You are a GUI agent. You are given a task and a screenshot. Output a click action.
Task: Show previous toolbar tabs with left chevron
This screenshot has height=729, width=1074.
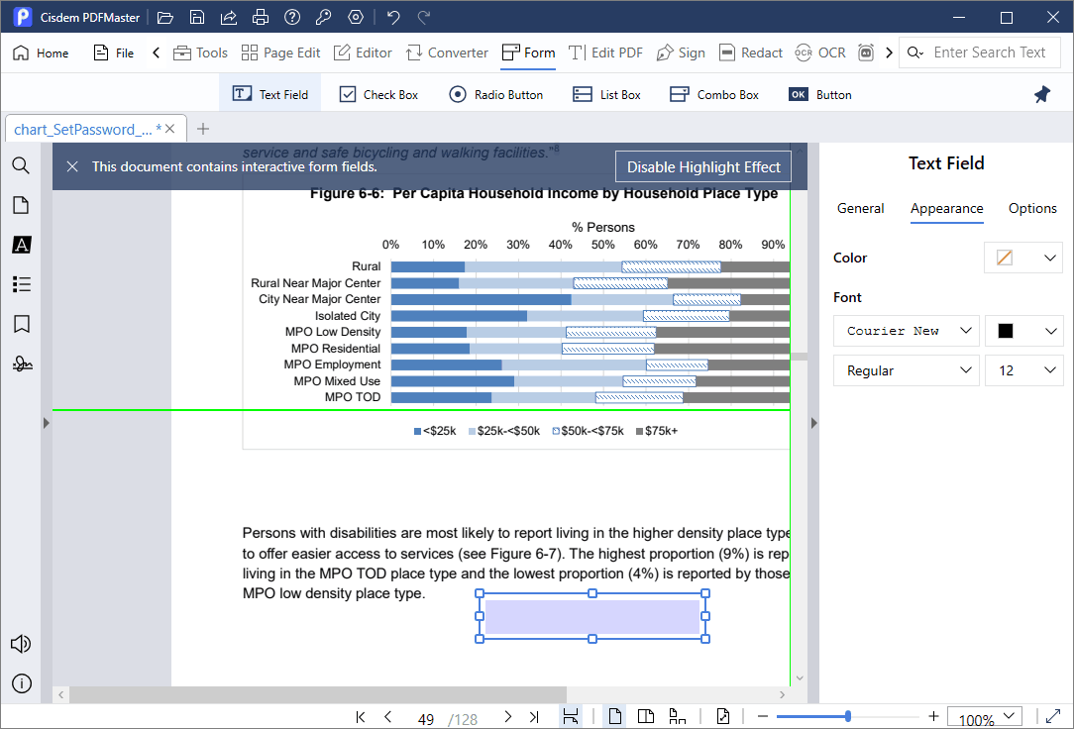[157, 52]
